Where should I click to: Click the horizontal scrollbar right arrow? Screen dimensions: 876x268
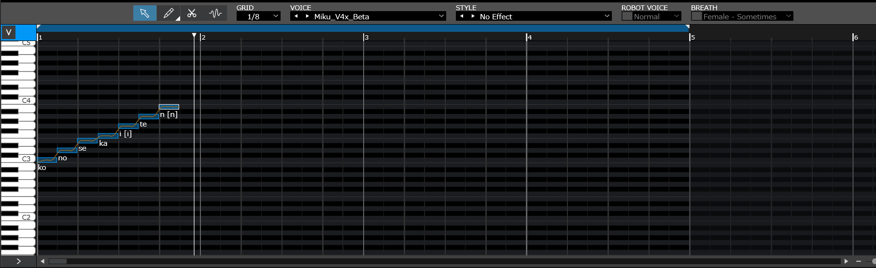point(846,261)
